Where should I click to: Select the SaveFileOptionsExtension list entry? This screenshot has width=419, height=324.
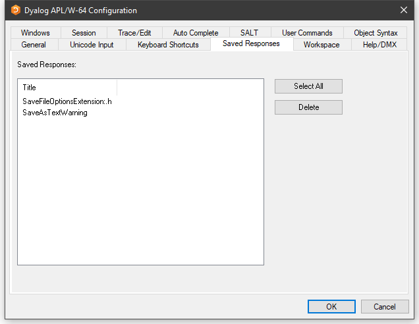pyautogui.click(x=67, y=101)
